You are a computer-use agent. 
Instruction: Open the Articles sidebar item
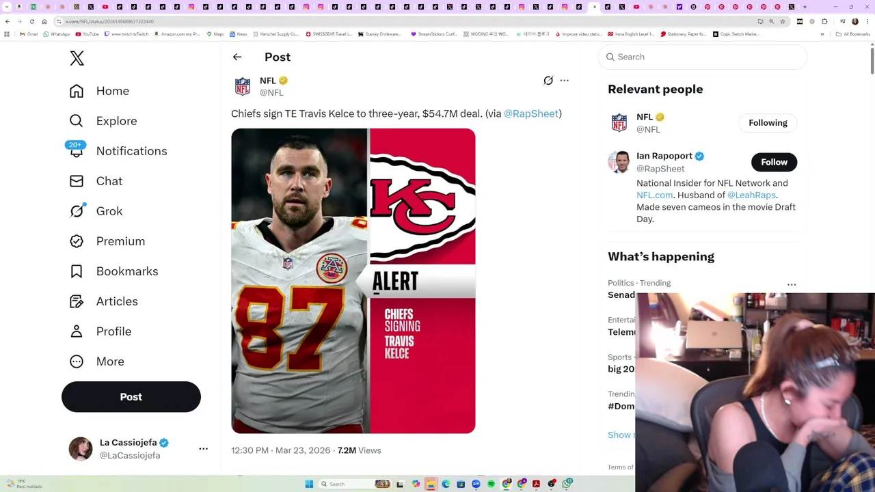pos(103,301)
